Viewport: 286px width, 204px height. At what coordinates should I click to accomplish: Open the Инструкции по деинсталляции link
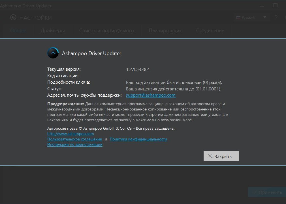point(75,144)
